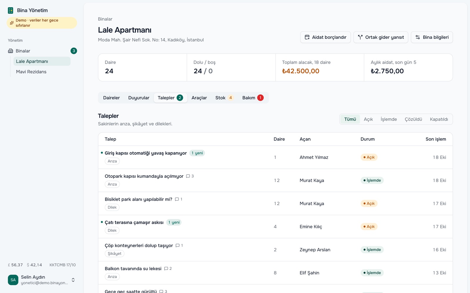Click the sliders icon on Bina bilgileri
The height and width of the screenshot is (293, 470).
418,37
